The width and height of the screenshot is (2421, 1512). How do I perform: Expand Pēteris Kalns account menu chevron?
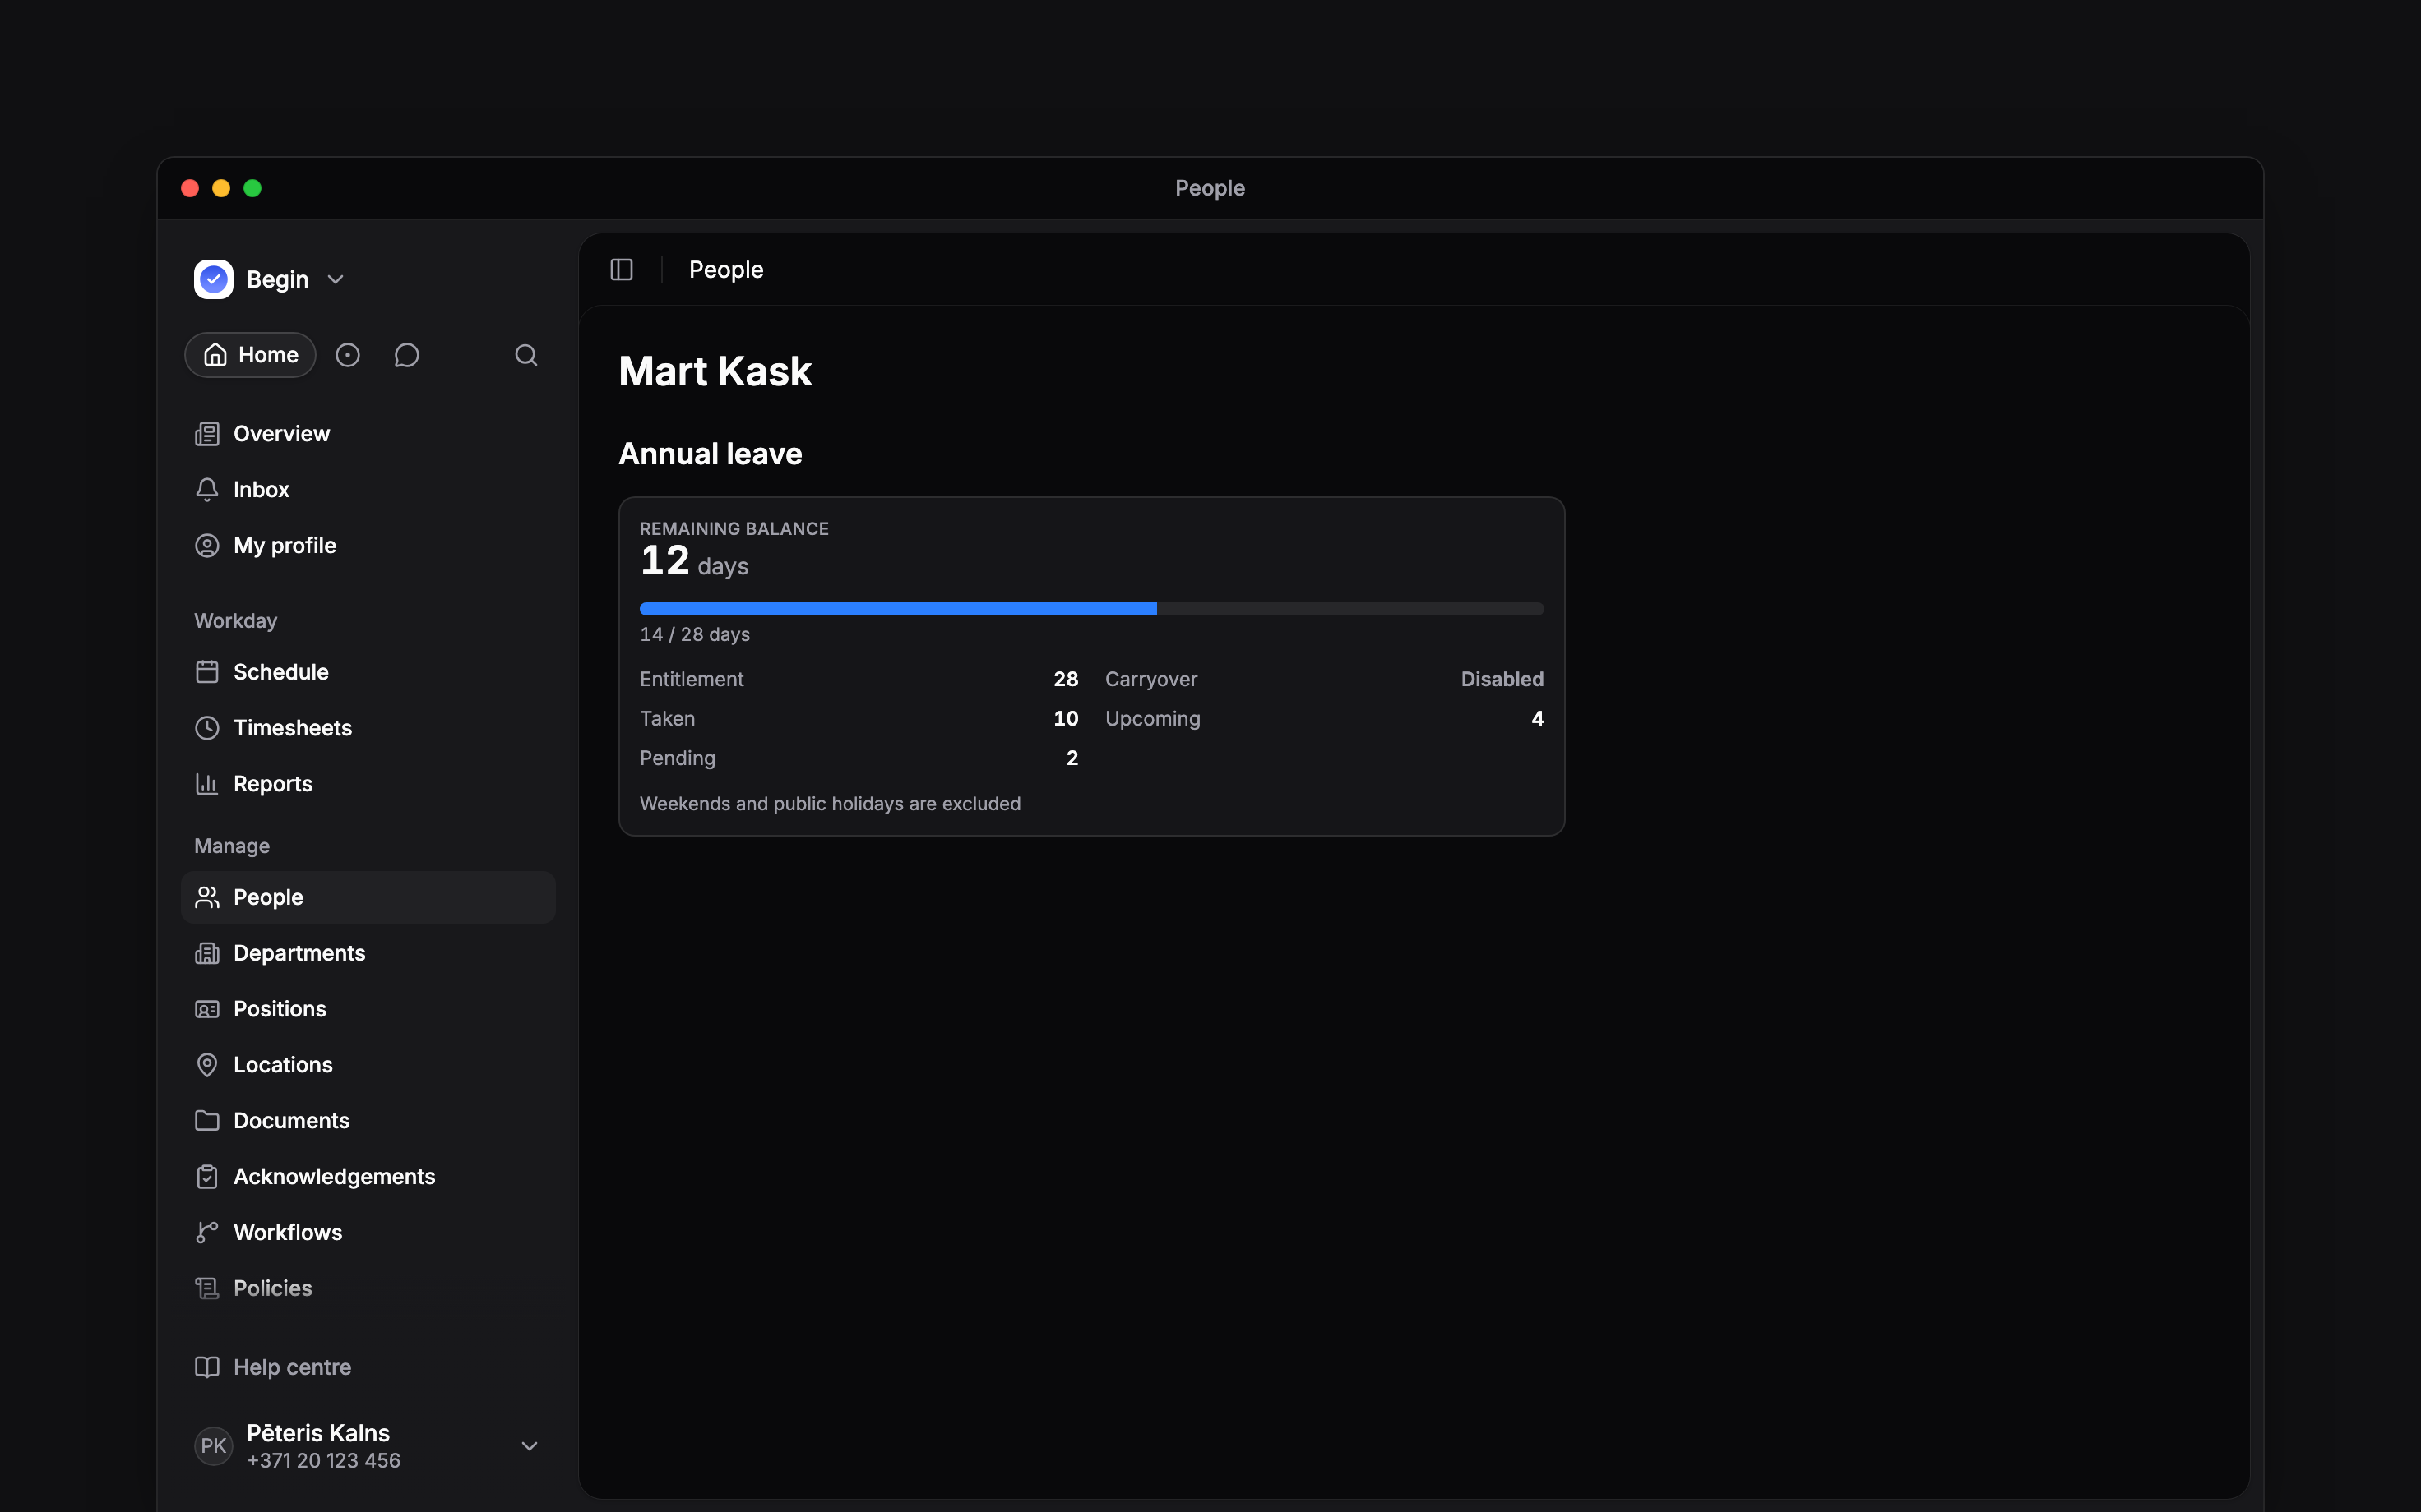[530, 1446]
